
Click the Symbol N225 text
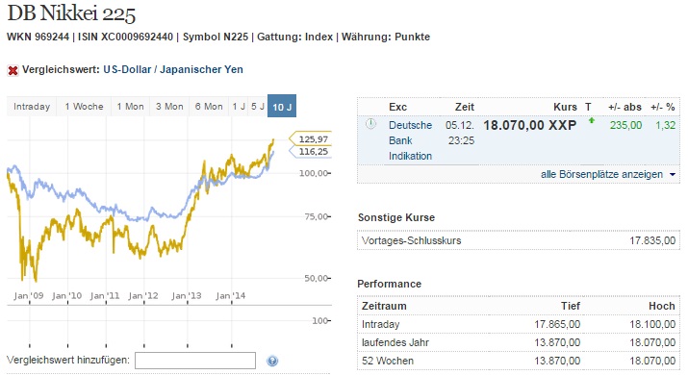tap(216, 37)
